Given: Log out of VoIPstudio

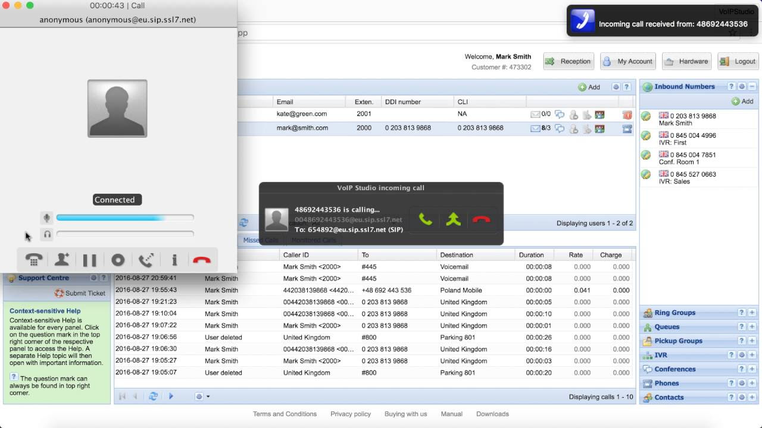Looking at the screenshot, I should [738, 61].
